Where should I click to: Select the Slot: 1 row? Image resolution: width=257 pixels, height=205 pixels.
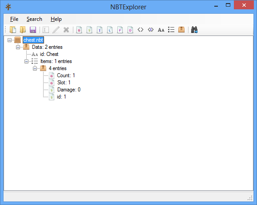[x=64, y=83]
